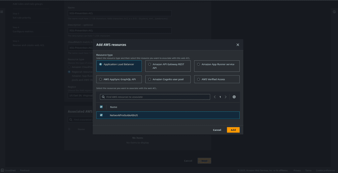Select AWS Verified Access option
This screenshot has width=338, height=173.
(217, 79)
